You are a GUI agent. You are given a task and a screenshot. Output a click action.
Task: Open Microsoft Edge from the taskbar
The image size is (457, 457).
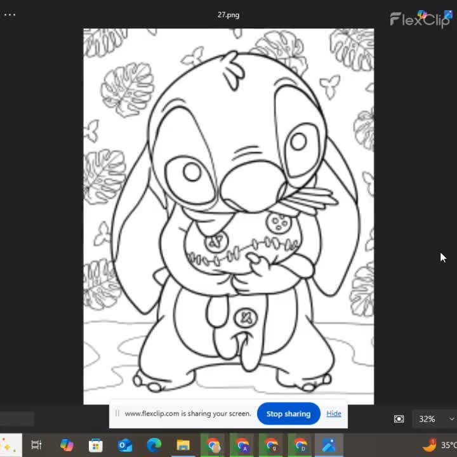click(154, 445)
